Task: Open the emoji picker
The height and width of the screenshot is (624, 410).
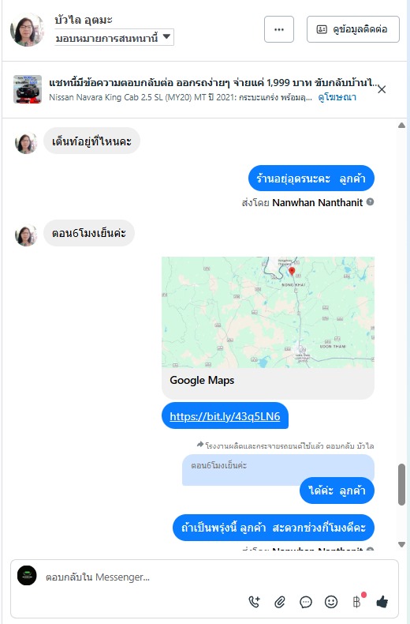Action: pyautogui.click(x=331, y=602)
